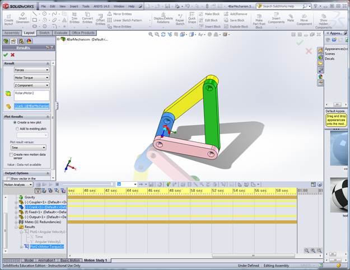The width and height of the screenshot is (350, 270).
Task: Open the ConfigurationManager tab icon
Action: pyautogui.click(x=21, y=41)
